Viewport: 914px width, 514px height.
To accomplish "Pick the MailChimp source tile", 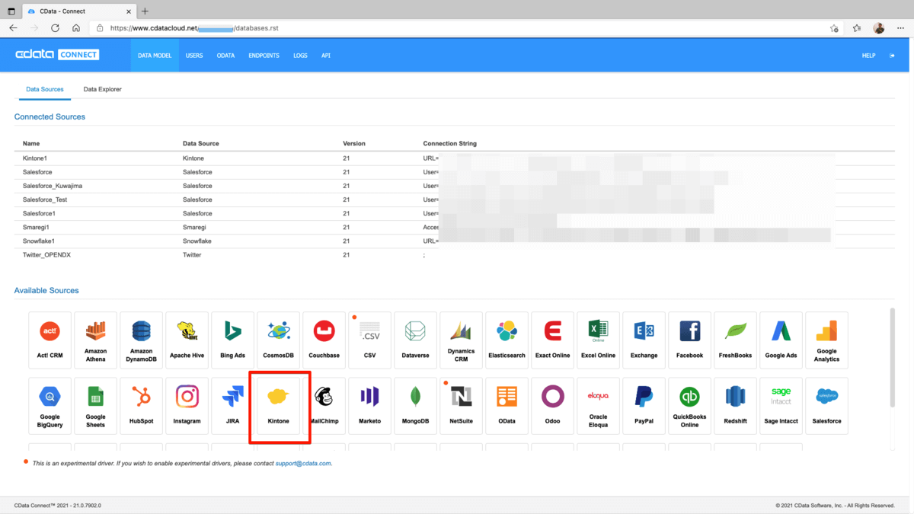I will pos(324,406).
